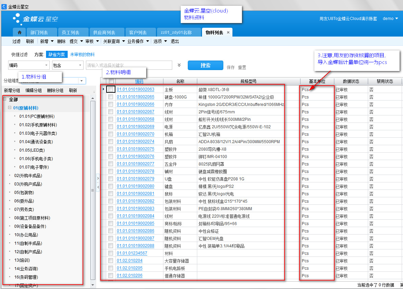Select the checkbox for 01.02.010204 row

click(x=111, y=261)
